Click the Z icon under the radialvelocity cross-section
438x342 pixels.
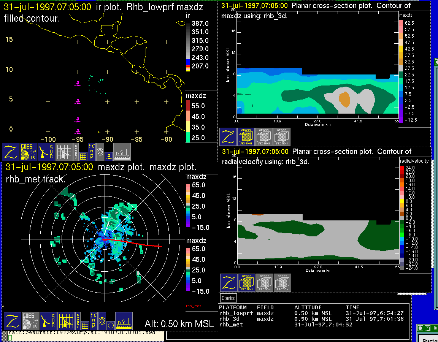pyautogui.click(x=229, y=283)
